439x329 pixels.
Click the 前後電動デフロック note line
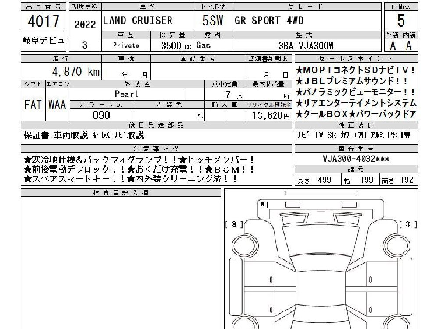(x=139, y=169)
